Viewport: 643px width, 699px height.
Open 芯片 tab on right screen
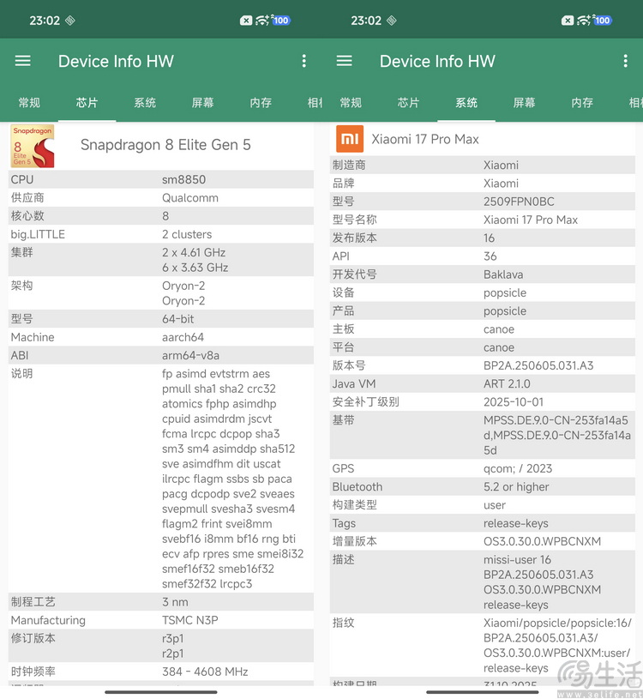point(409,103)
